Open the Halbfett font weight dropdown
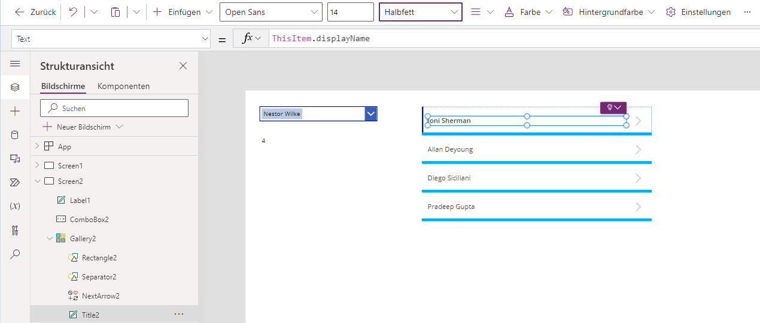This screenshot has height=323, width=760. tap(421, 12)
